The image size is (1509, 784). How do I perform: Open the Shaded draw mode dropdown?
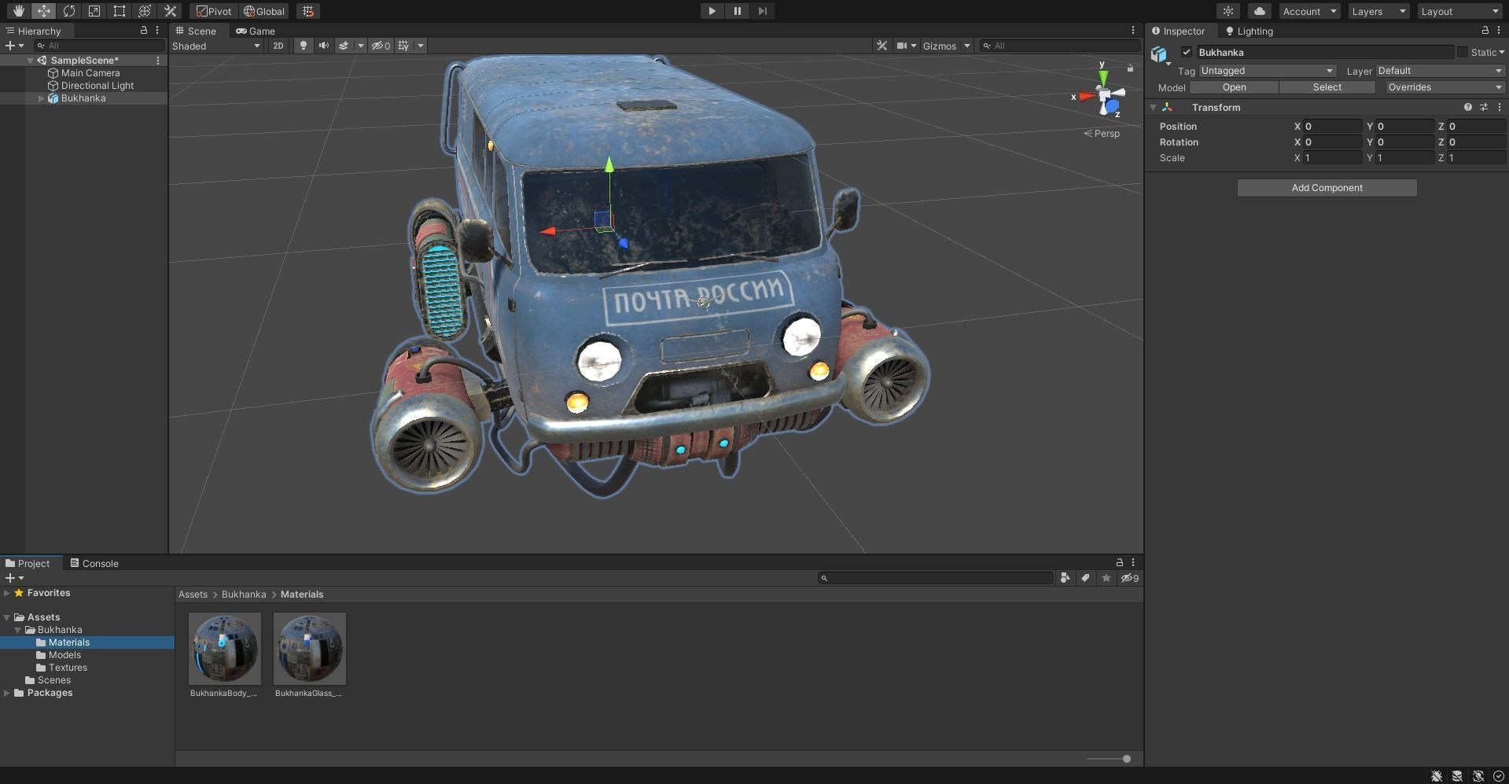click(x=215, y=46)
